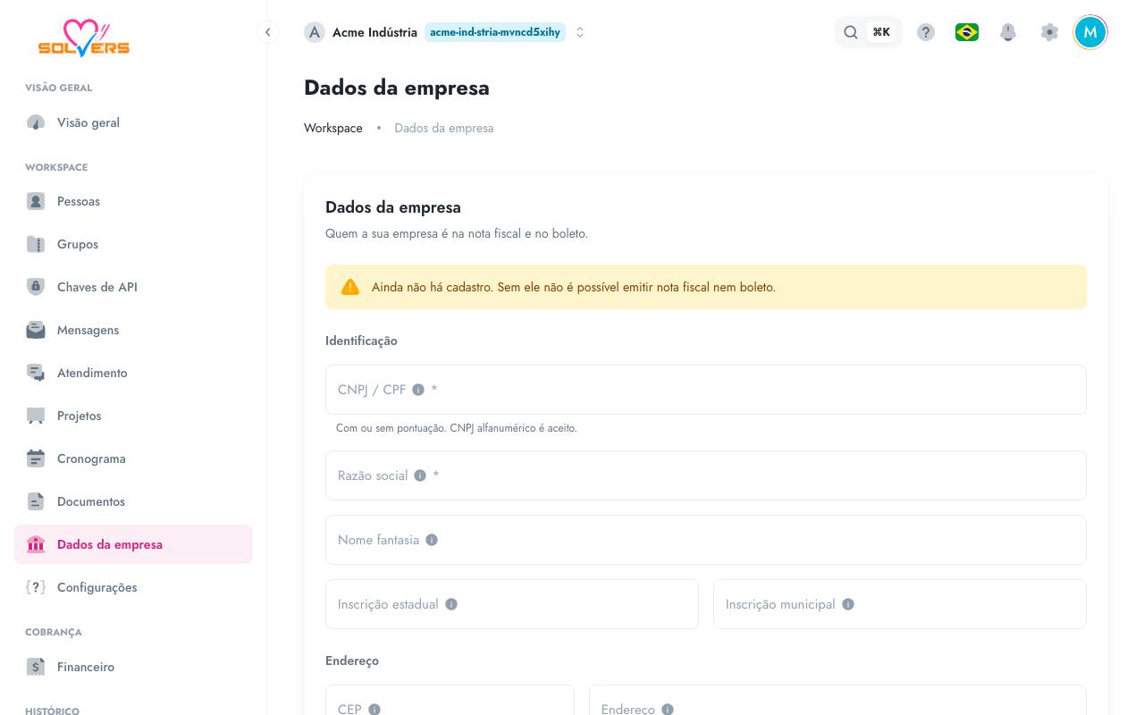Click the yellow warning triangle icon
This screenshot has height=715, width=1144.
click(350, 287)
